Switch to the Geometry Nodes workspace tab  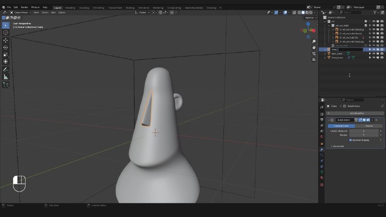[194, 8]
